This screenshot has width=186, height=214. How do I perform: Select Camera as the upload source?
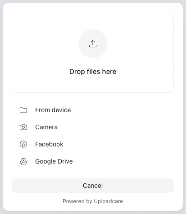point(93,127)
